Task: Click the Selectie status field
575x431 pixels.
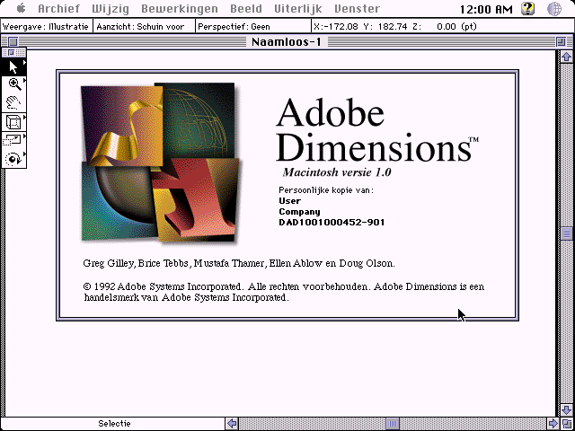Action: 114,424
